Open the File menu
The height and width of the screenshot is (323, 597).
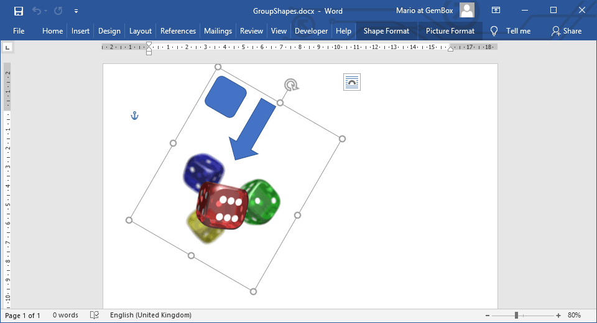[19, 31]
